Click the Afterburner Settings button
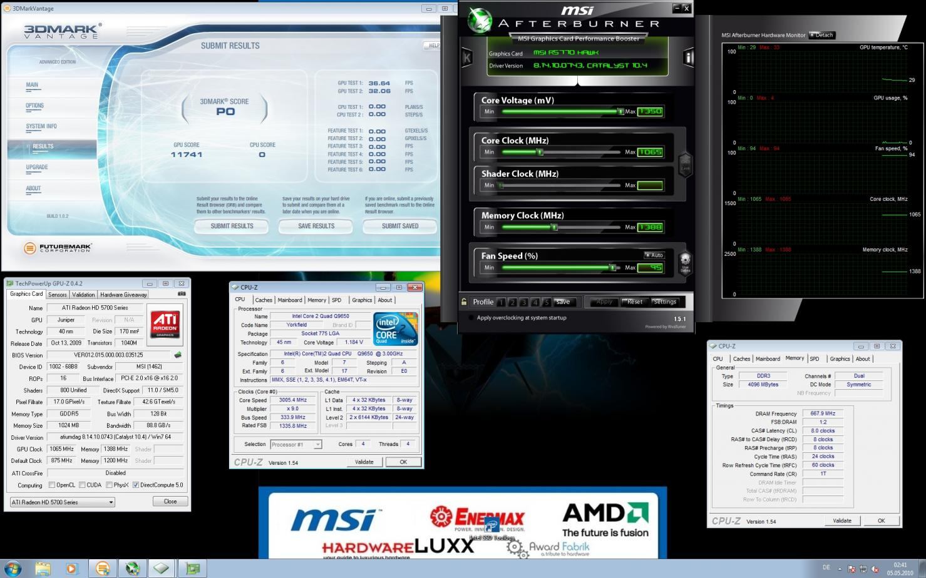Screen dimensions: 926x578 tap(665, 302)
